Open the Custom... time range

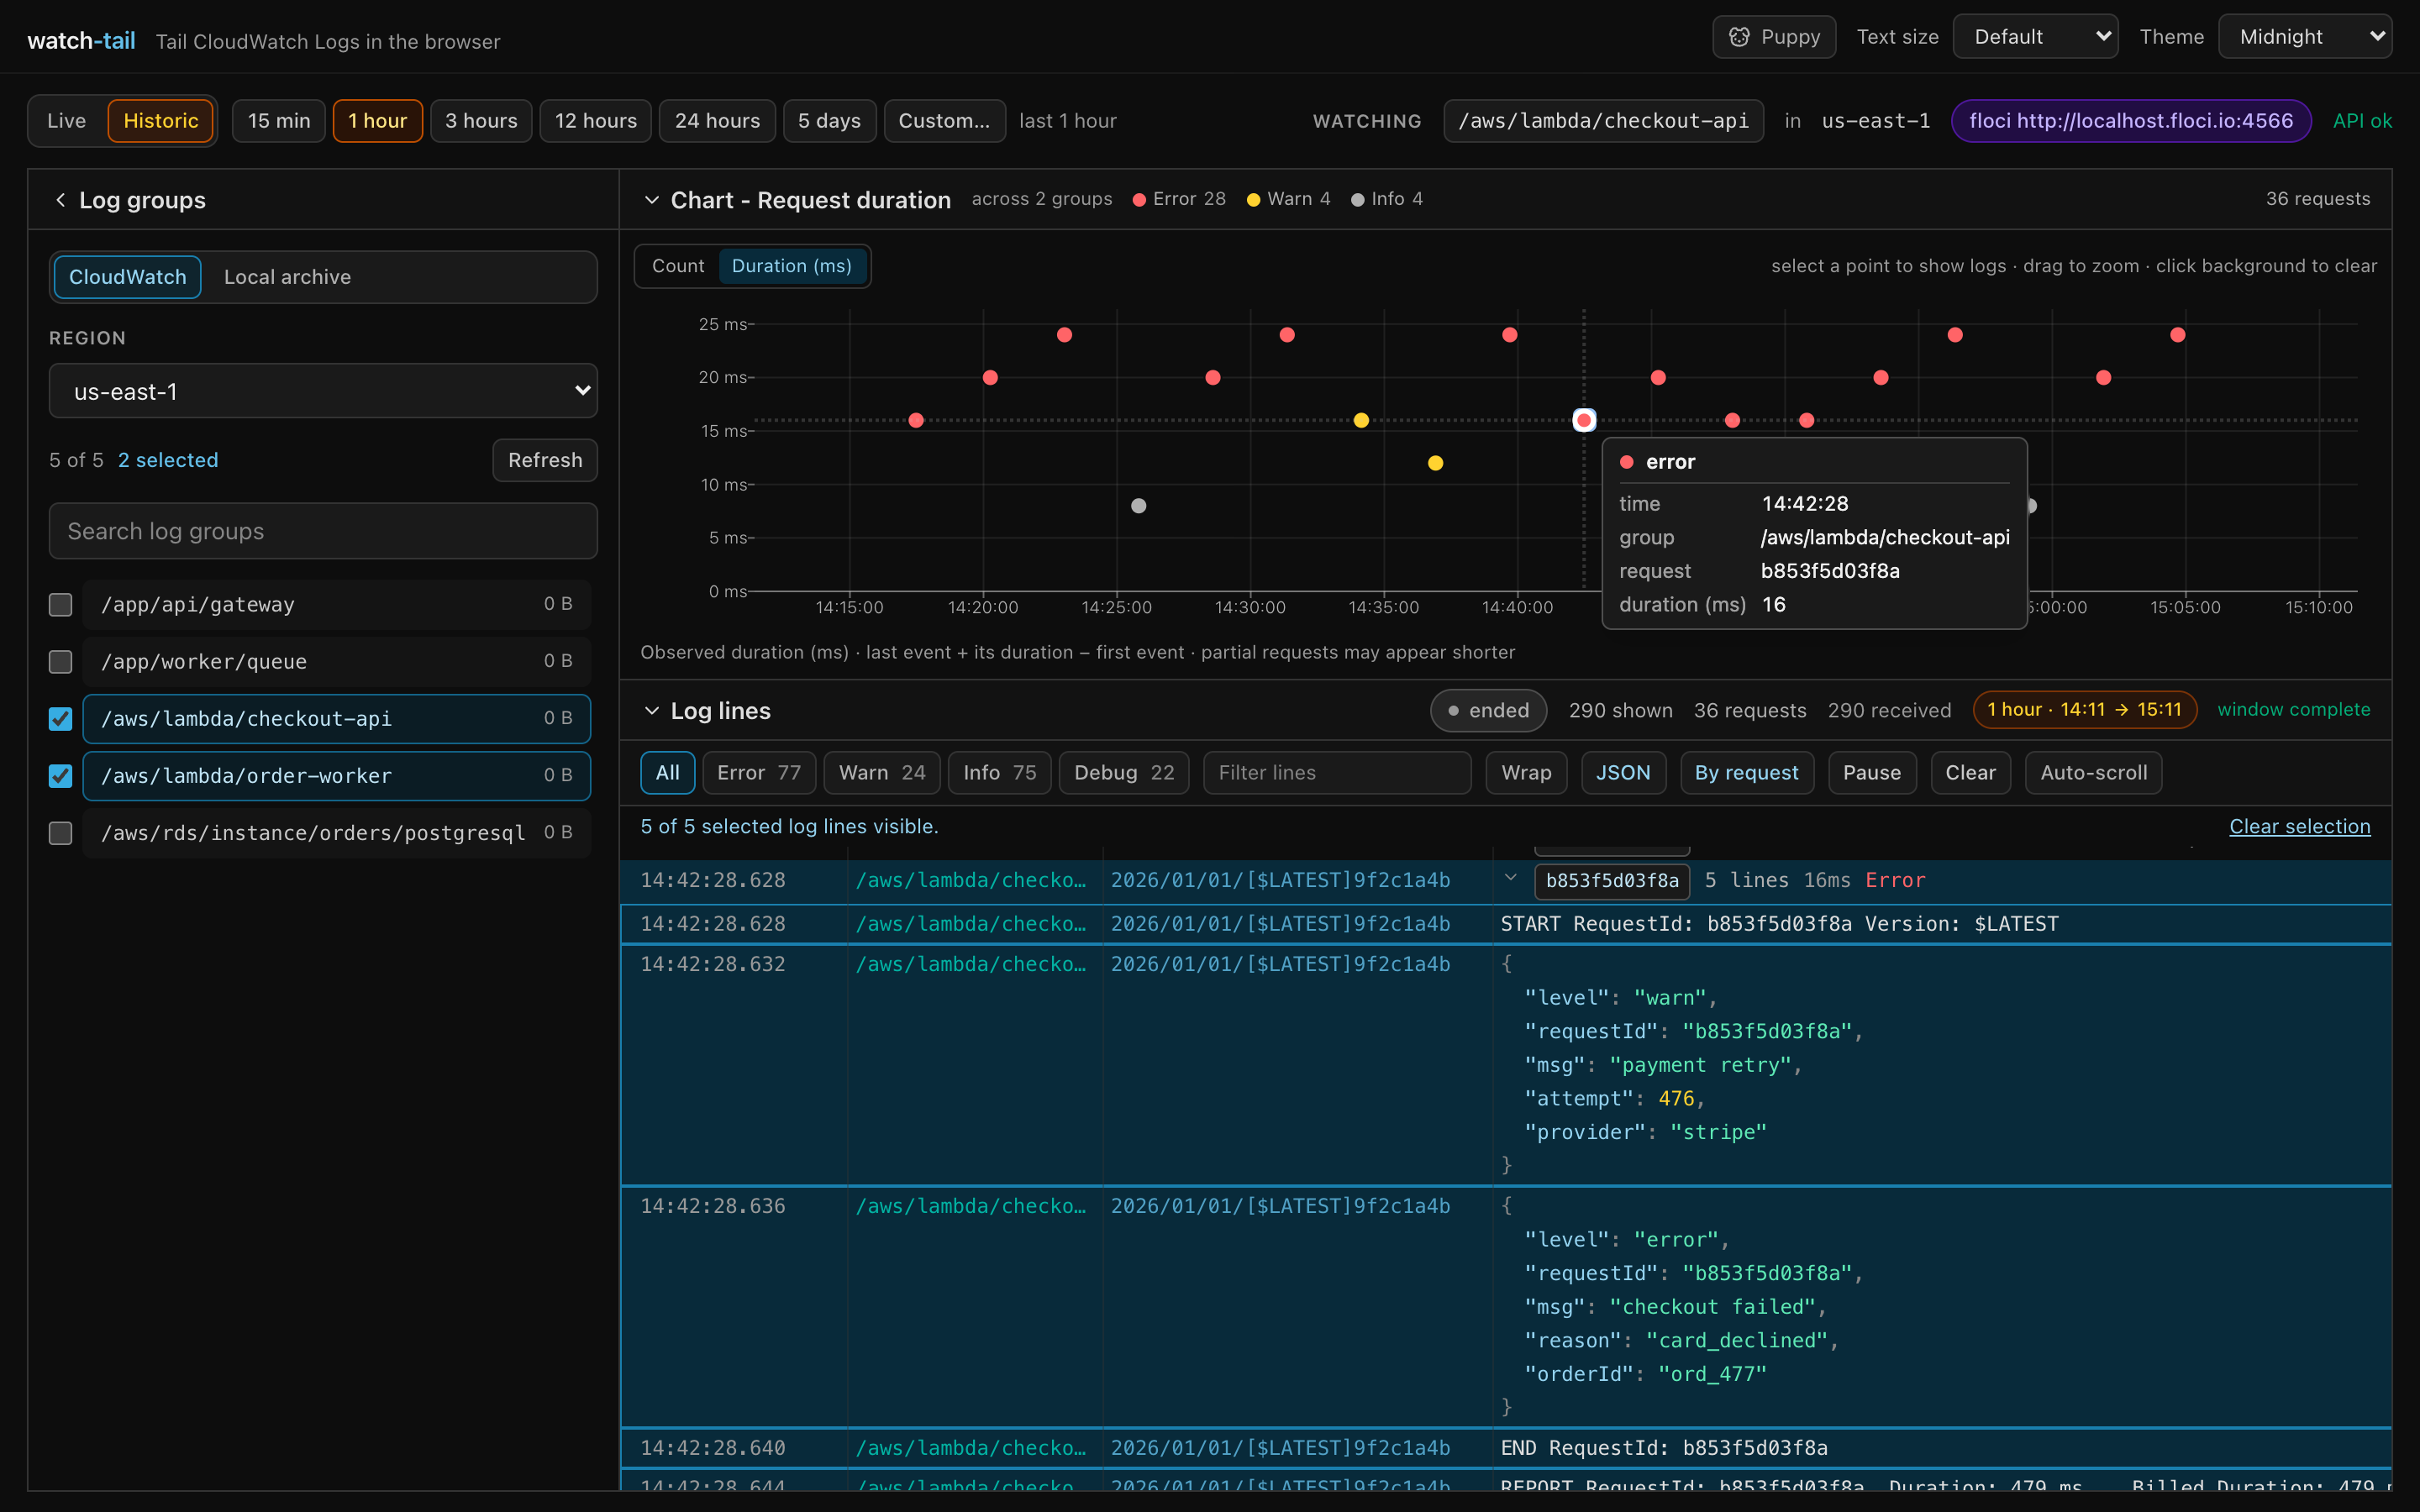pyautogui.click(x=944, y=121)
